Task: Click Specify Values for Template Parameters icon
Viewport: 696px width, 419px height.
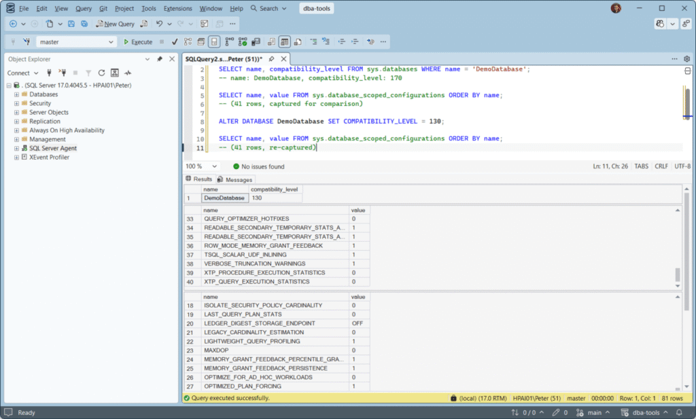Action: click(x=370, y=41)
